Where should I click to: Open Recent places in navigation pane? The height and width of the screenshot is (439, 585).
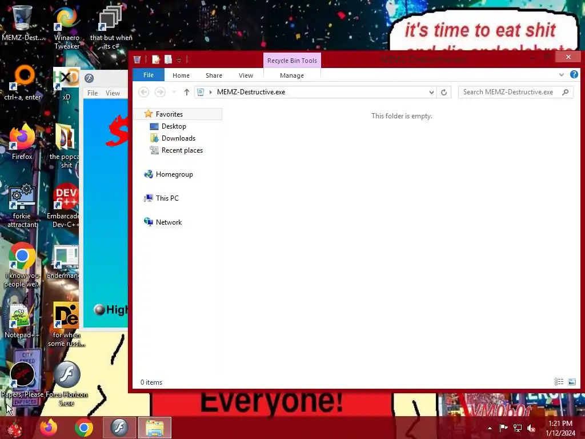pos(182,150)
